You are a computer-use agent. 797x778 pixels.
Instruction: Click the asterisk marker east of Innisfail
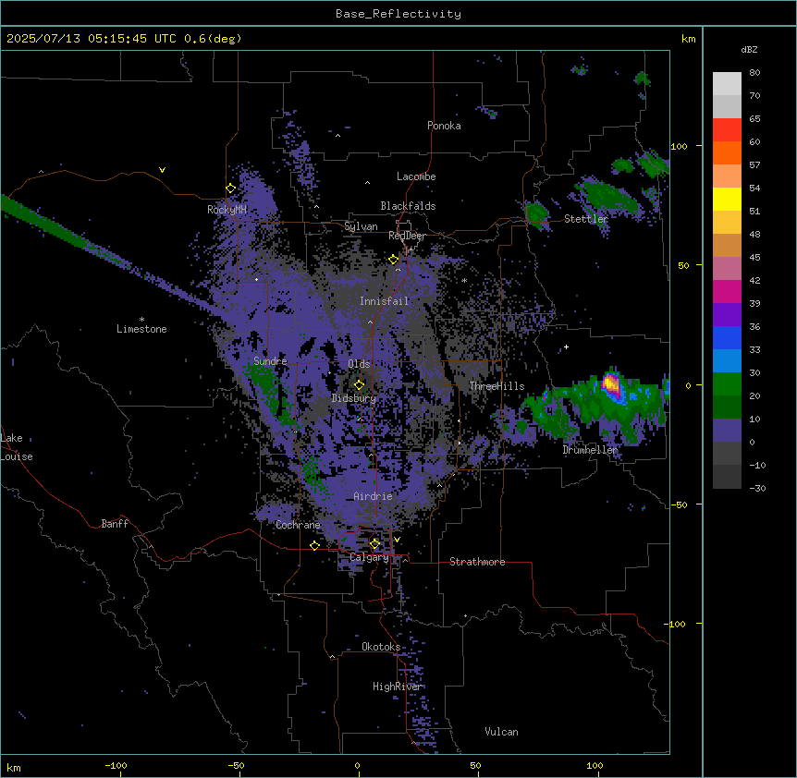(x=464, y=280)
